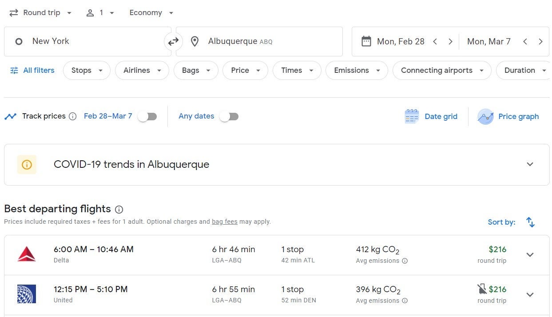The width and height of the screenshot is (552, 317).
Task: Click info icon beside Best departing flights
Action: (x=119, y=209)
